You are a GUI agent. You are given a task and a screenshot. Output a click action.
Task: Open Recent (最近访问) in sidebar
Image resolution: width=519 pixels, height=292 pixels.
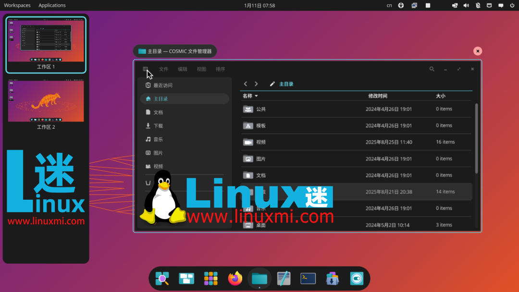point(185,85)
